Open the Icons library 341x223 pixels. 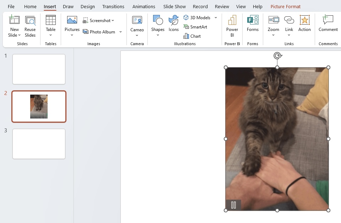174,23
